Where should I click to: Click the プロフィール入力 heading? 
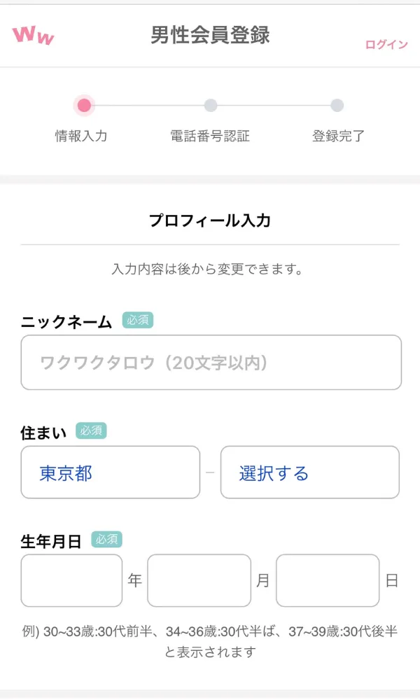(x=210, y=220)
